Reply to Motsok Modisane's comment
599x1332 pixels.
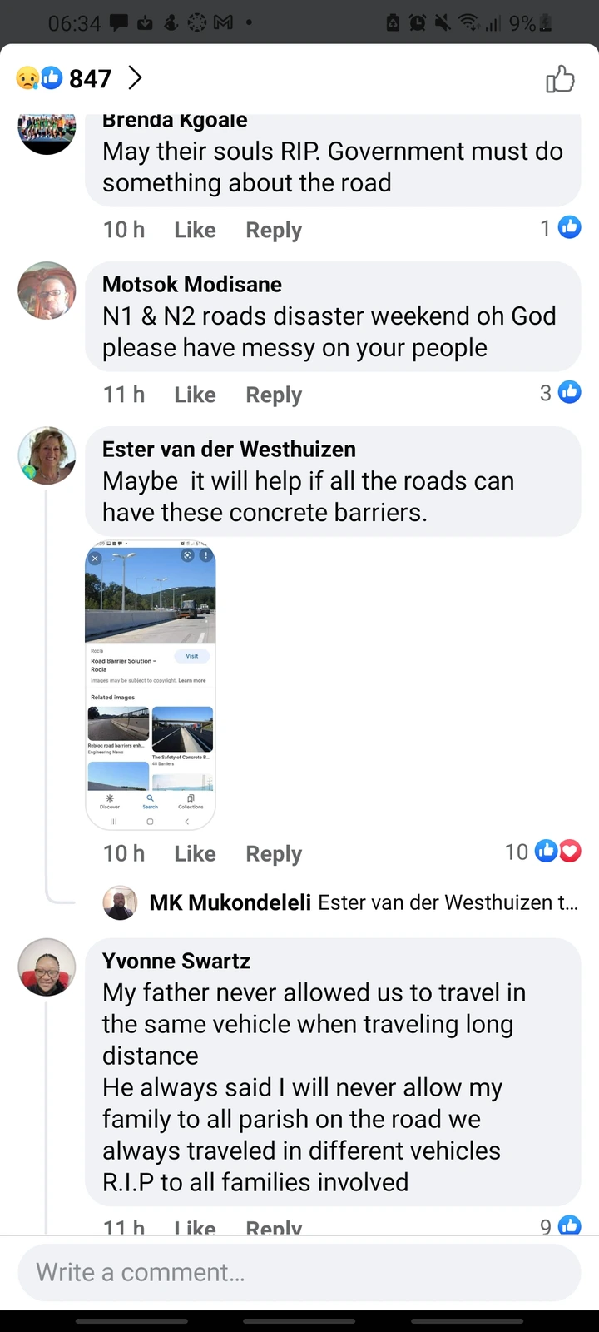pyautogui.click(x=274, y=395)
